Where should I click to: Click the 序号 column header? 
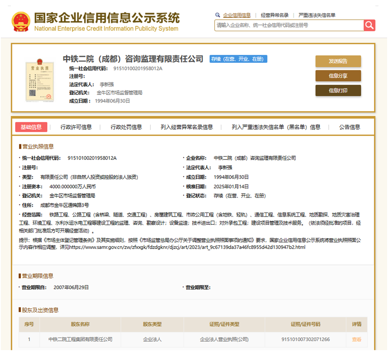tap(29, 324)
